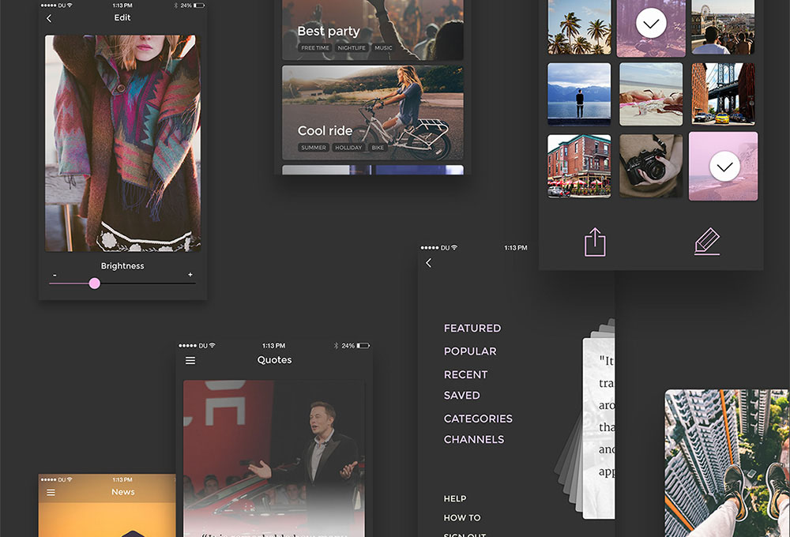The height and width of the screenshot is (537, 790).
Task: Select the SUMMER tag
Action: click(x=314, y=148)
